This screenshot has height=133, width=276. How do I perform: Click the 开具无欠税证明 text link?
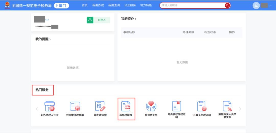pos(202,115)
